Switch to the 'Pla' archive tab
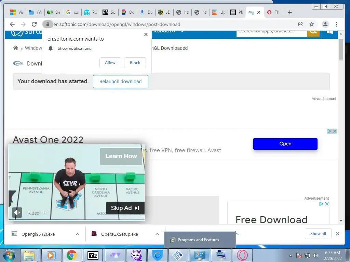350x262 pixels. pyautogui.click(x=237, y=12)
